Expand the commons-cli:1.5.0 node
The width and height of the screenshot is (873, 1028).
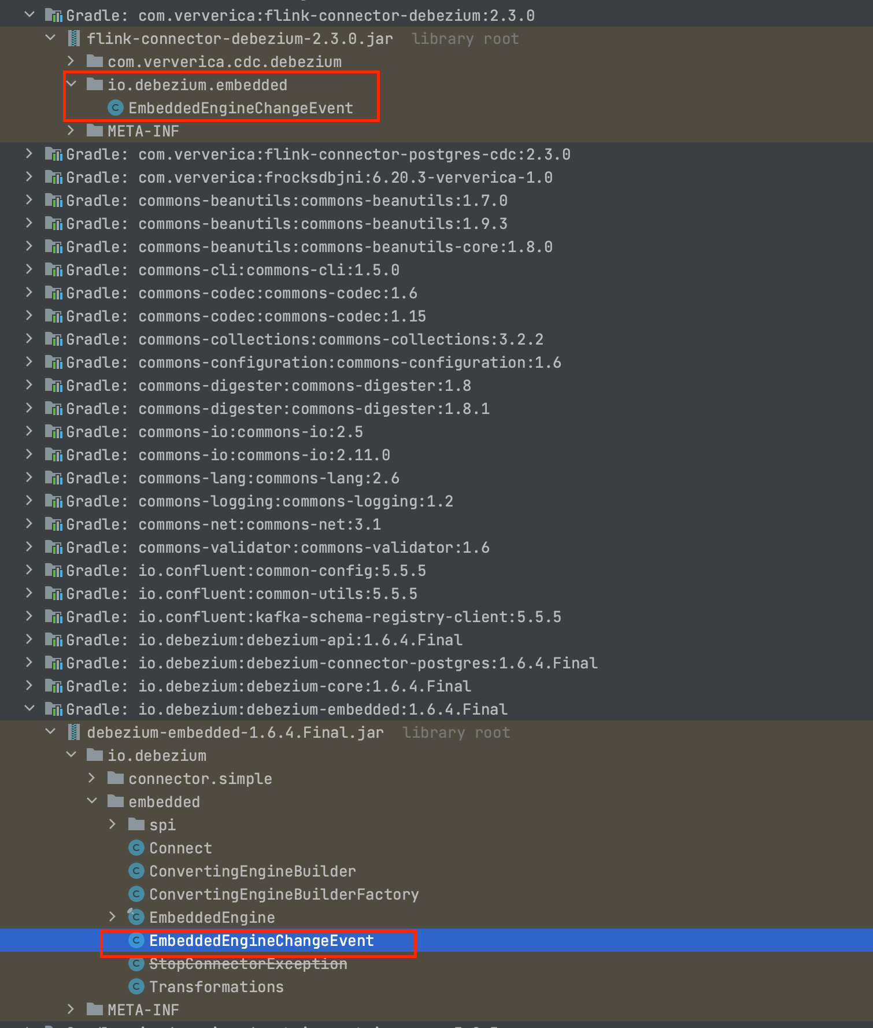pyautogui.click(x=29, y=269)
